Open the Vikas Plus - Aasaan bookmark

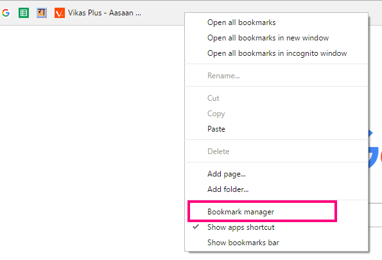tap(98, 13)
